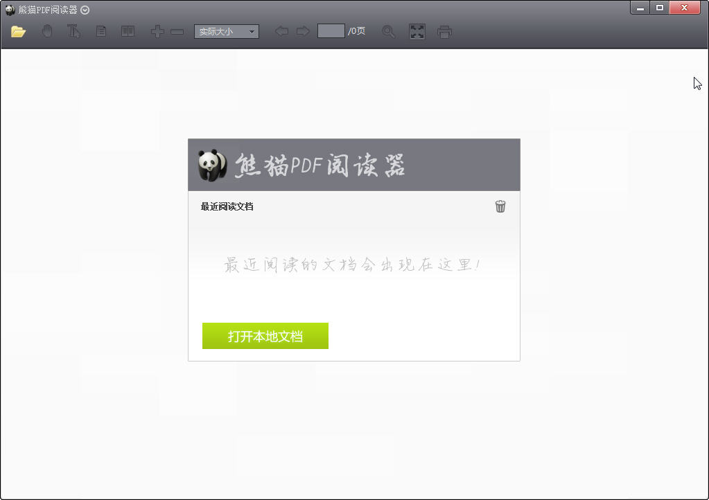
Task: Click the search magnifier icon
Action: [x=388, y=30]
